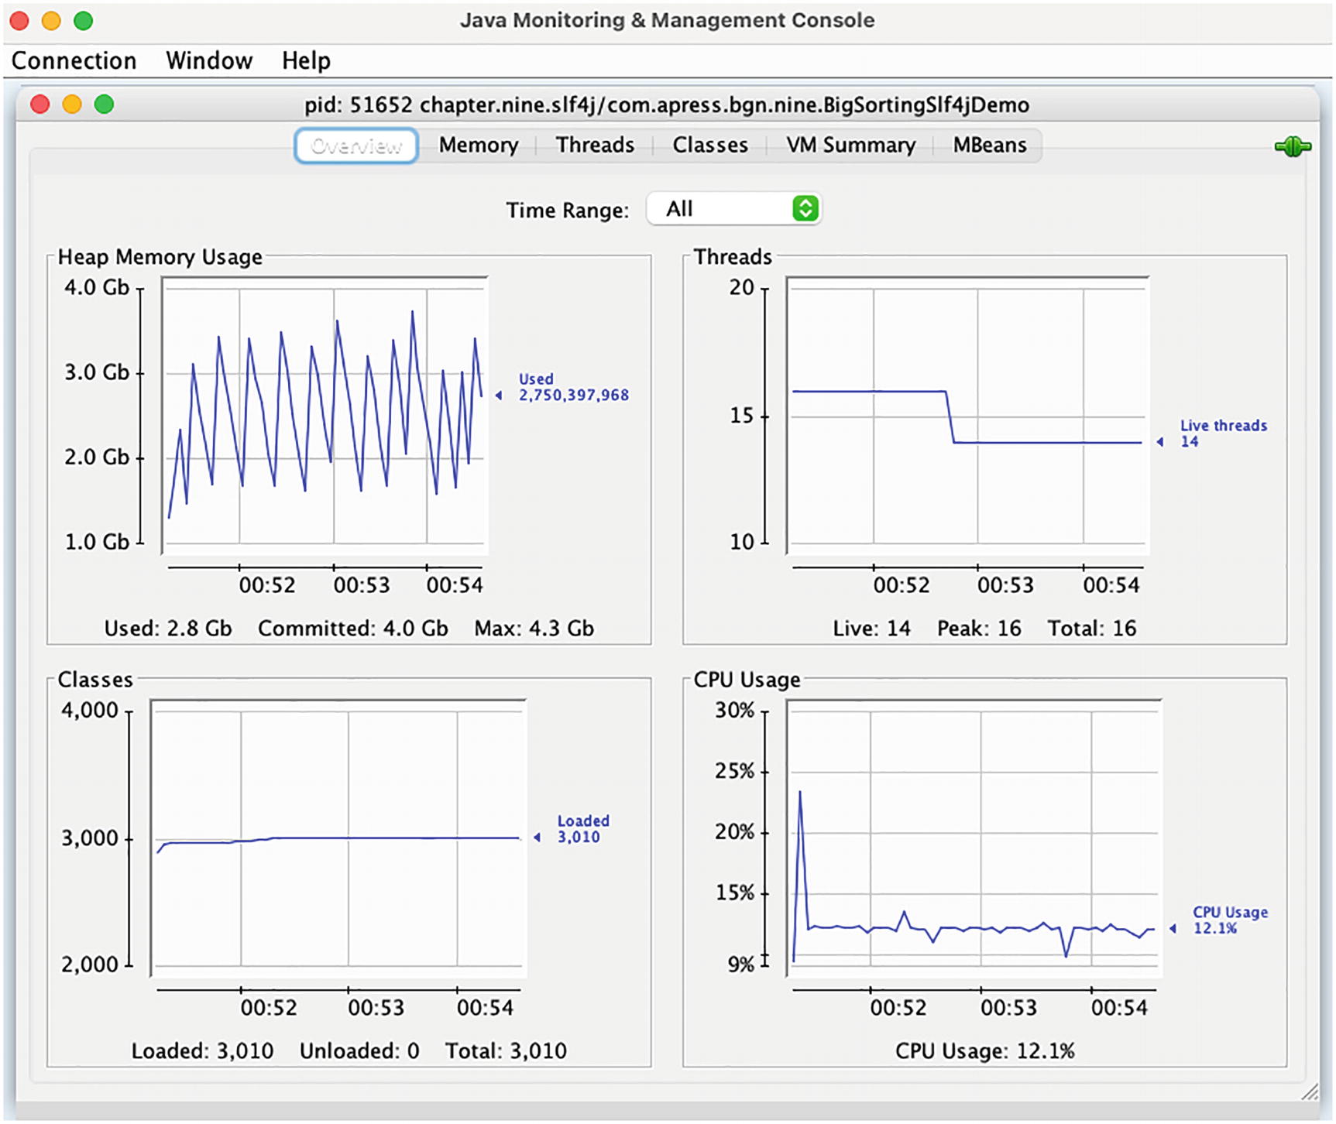Click the Classes chart plot area
This screenshot has height=1124, width=1336.
tap(338, 838)
